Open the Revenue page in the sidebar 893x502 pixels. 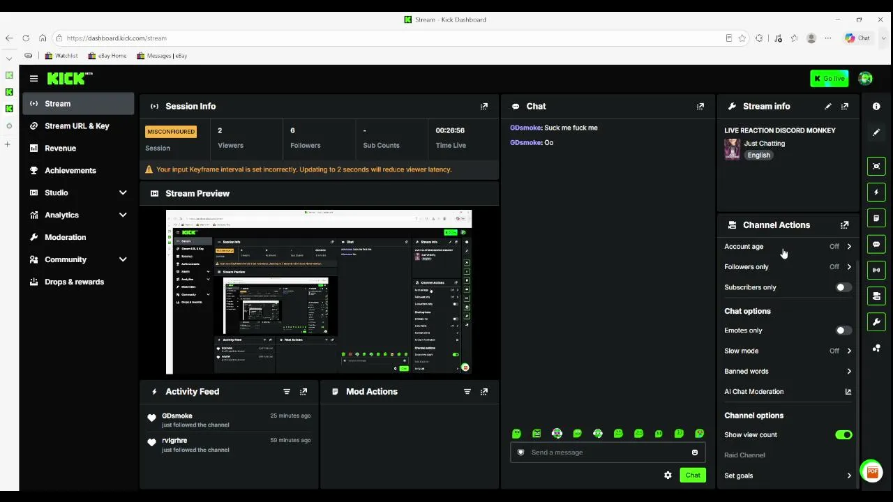(78, 149)
